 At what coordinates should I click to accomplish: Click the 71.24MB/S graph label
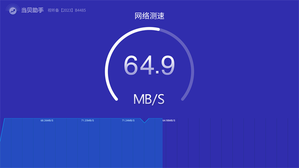click(x=128, y=120)
